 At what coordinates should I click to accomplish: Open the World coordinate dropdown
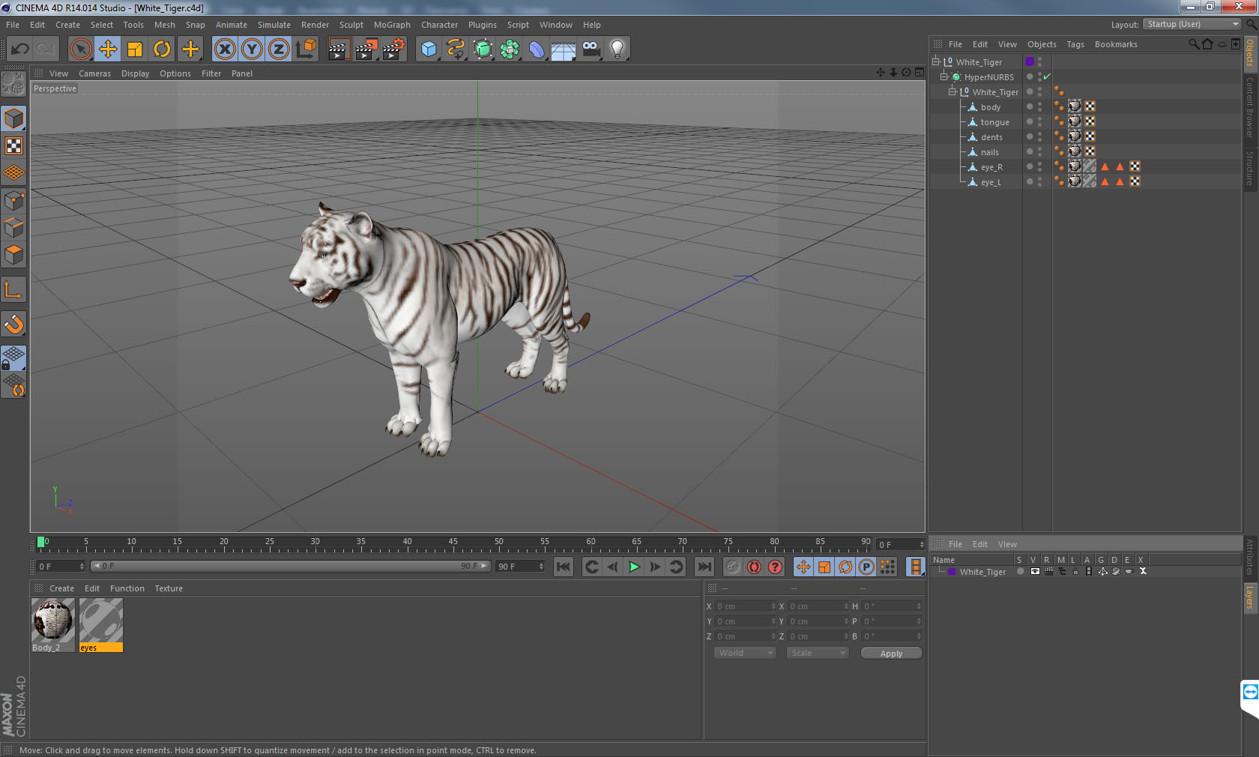[746, 653]
